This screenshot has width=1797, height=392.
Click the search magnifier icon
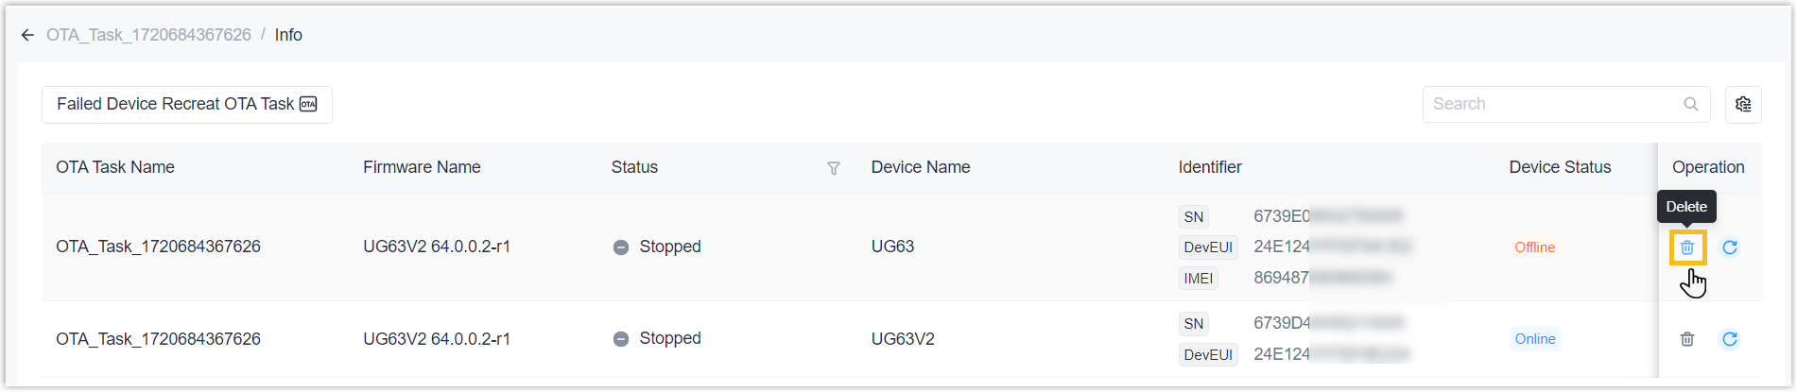tap(1691, 104)
